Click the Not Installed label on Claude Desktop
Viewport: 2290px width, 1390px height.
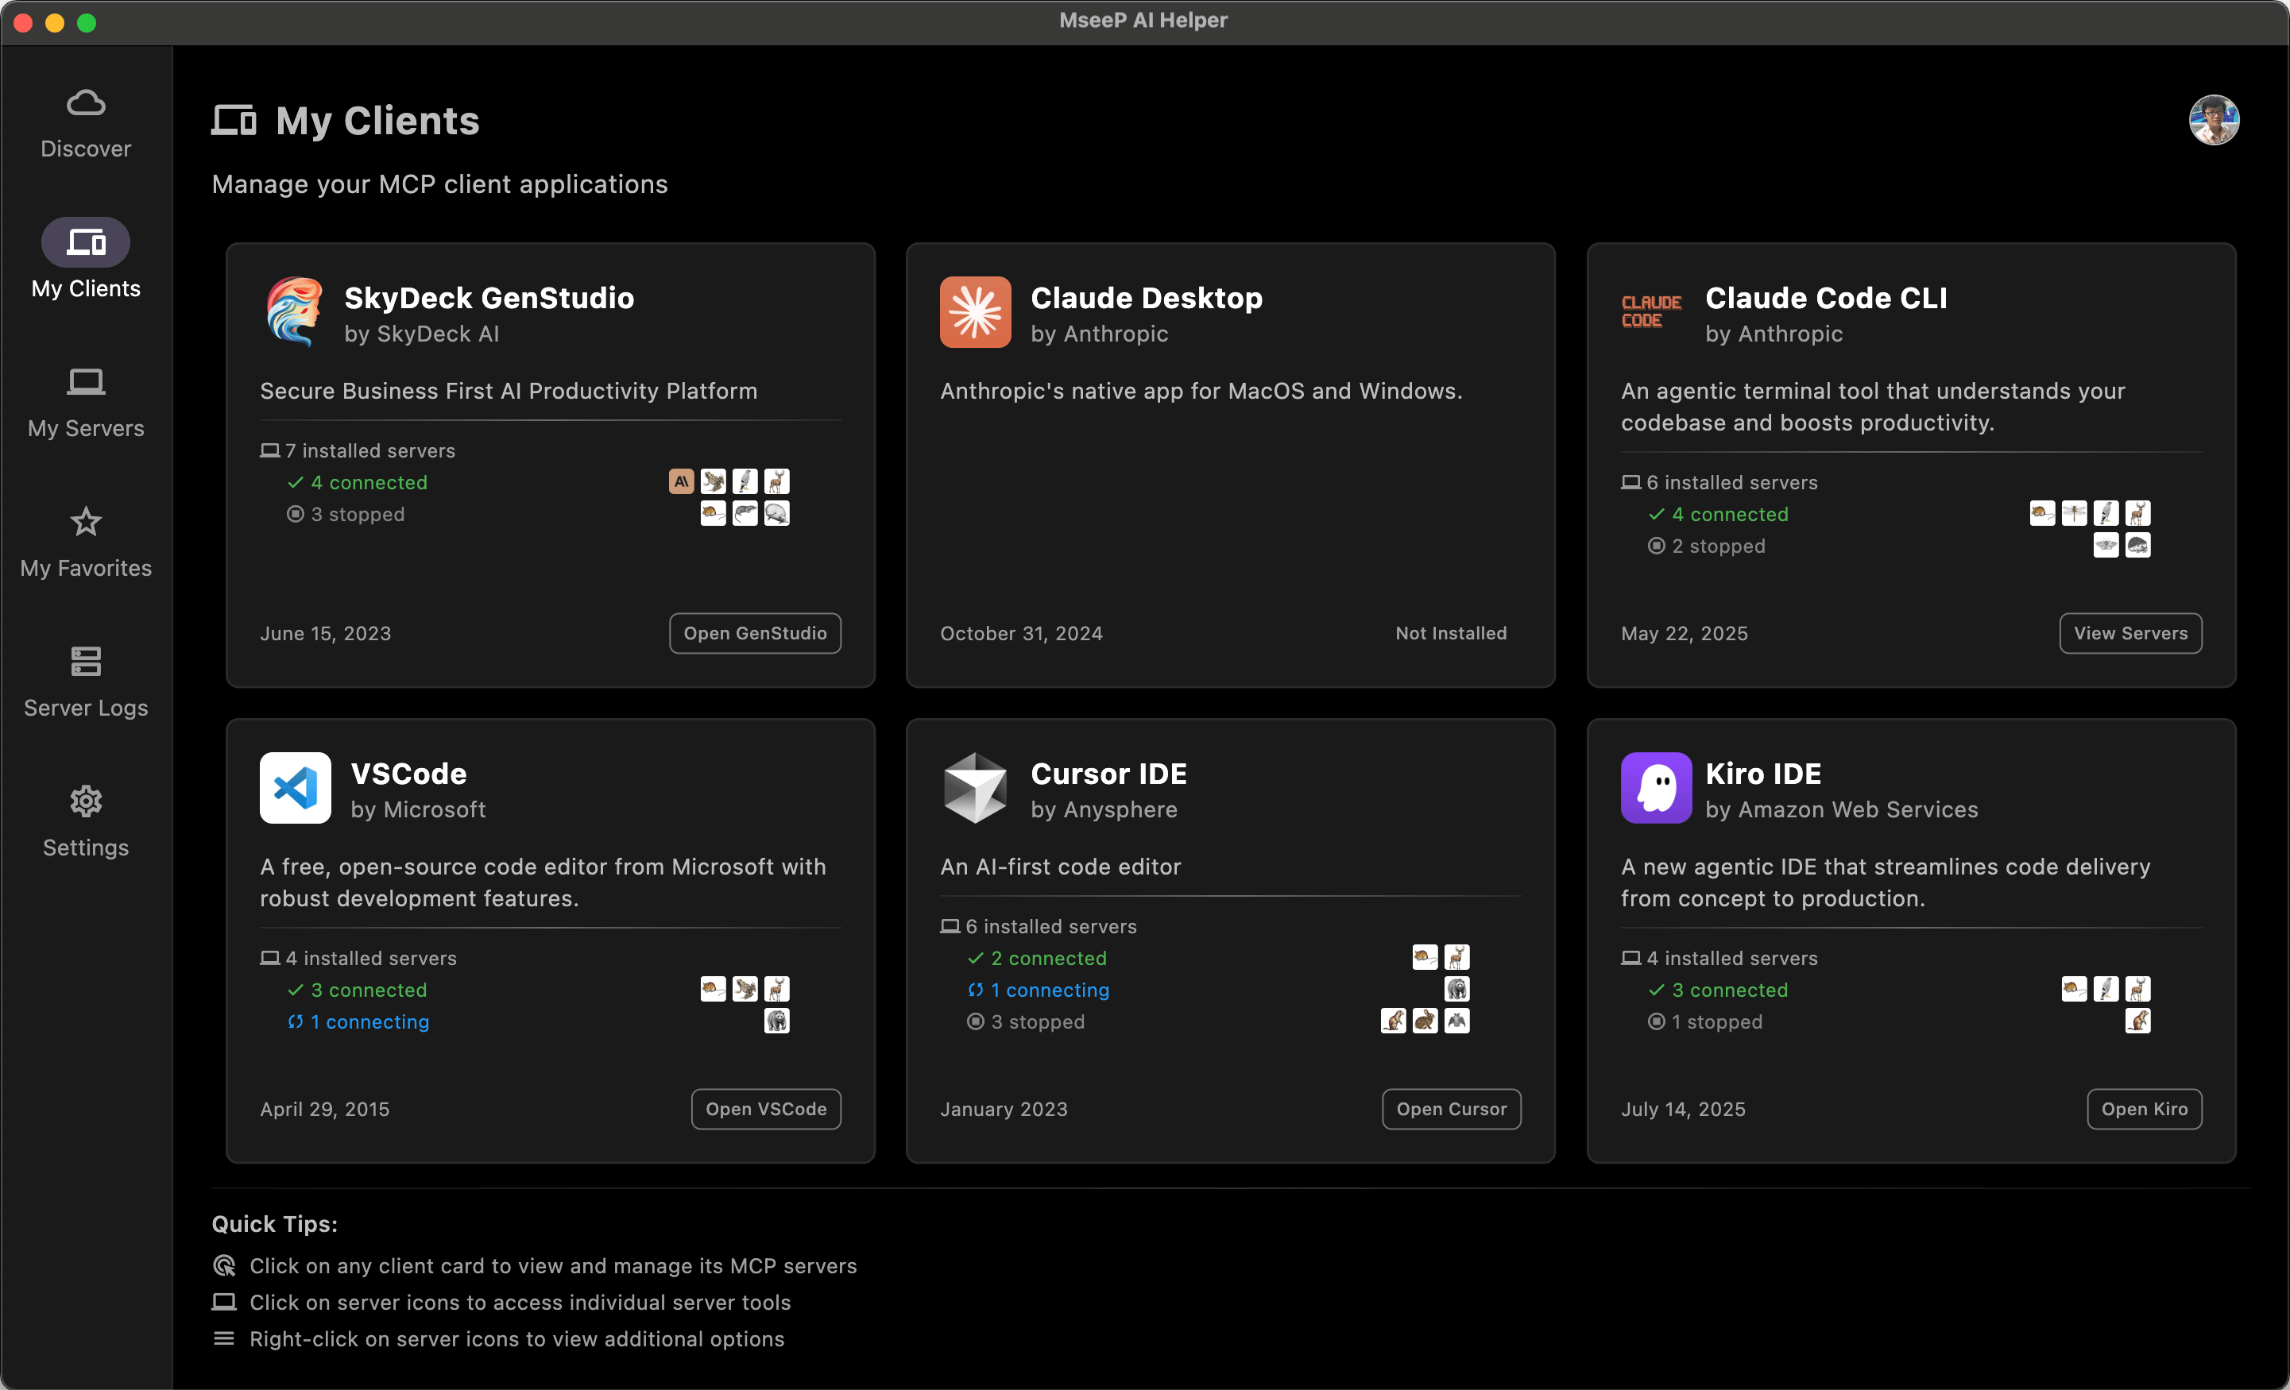click(1450, 633)
